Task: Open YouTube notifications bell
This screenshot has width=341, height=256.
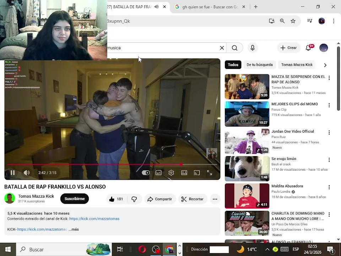Action: pyautogui.click(x=308, y=48)
